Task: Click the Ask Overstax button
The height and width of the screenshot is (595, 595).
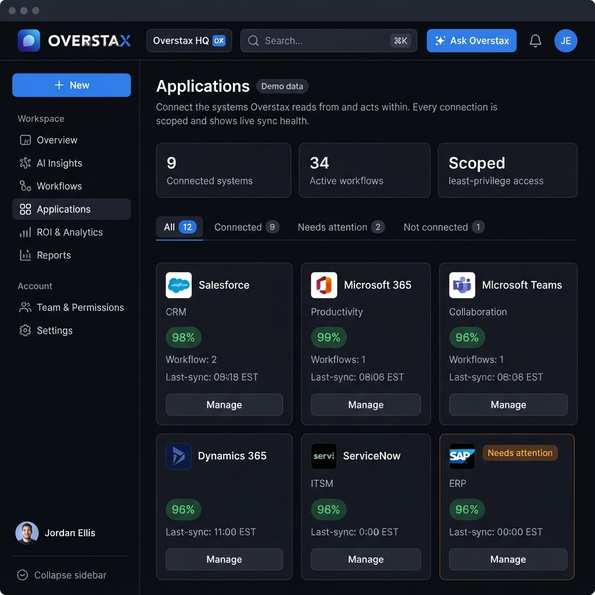Action: pos(471,41)
